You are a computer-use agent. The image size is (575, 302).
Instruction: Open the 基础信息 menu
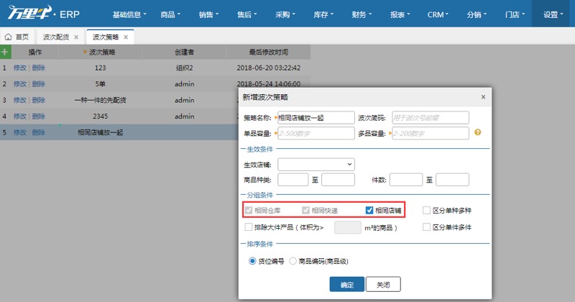129,14
